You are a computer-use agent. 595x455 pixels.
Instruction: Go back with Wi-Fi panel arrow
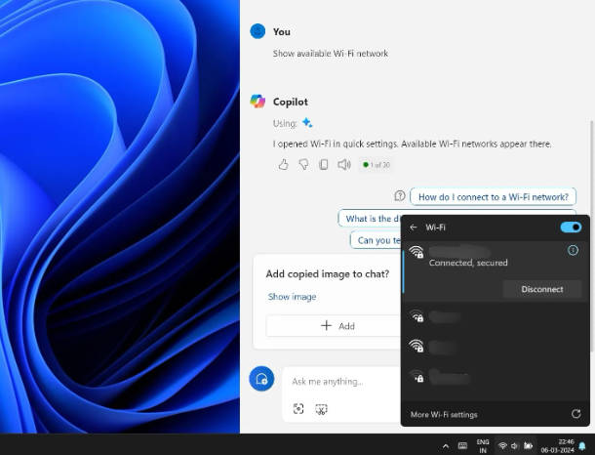pyautogui.click(x=414, y=227)
